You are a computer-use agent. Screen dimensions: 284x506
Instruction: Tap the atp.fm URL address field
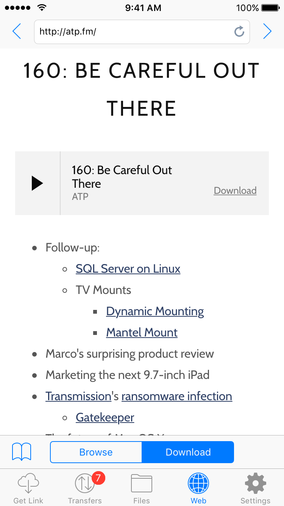tap(133, 31)
